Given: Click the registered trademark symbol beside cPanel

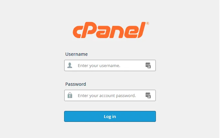Looking at the screenshot, I should 148,24.
